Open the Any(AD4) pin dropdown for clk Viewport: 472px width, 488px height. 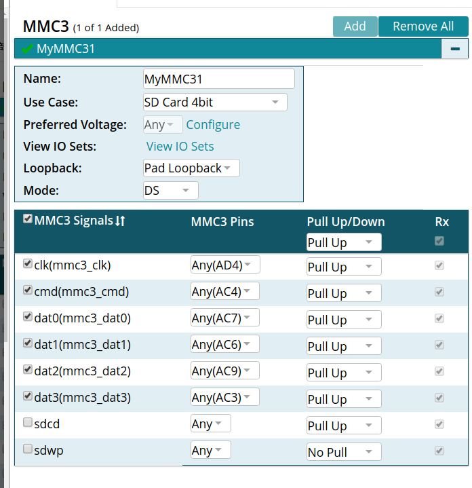pos(225,265)
